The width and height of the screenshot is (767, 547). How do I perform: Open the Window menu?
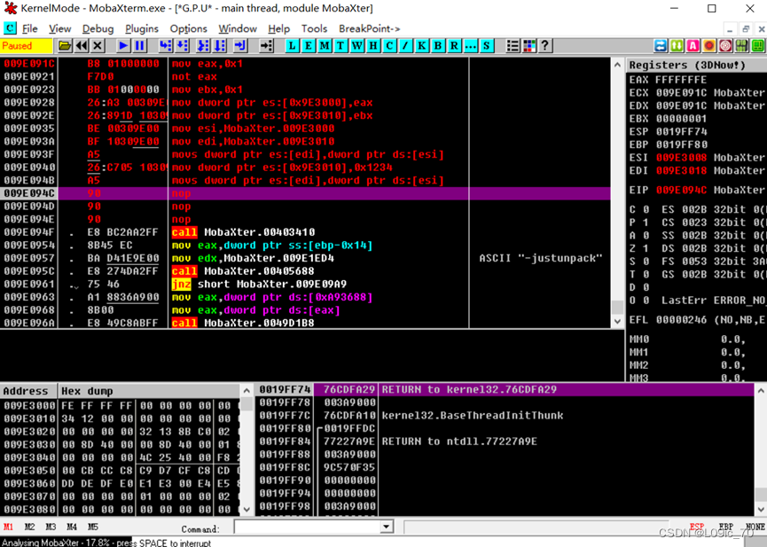click(x=238, y=29)
